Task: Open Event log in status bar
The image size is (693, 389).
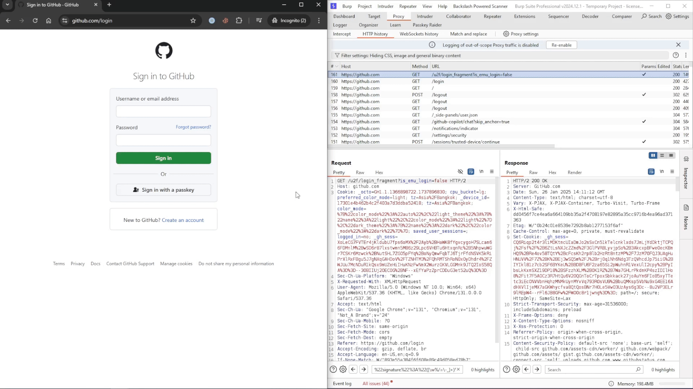Action: [342, 384]
